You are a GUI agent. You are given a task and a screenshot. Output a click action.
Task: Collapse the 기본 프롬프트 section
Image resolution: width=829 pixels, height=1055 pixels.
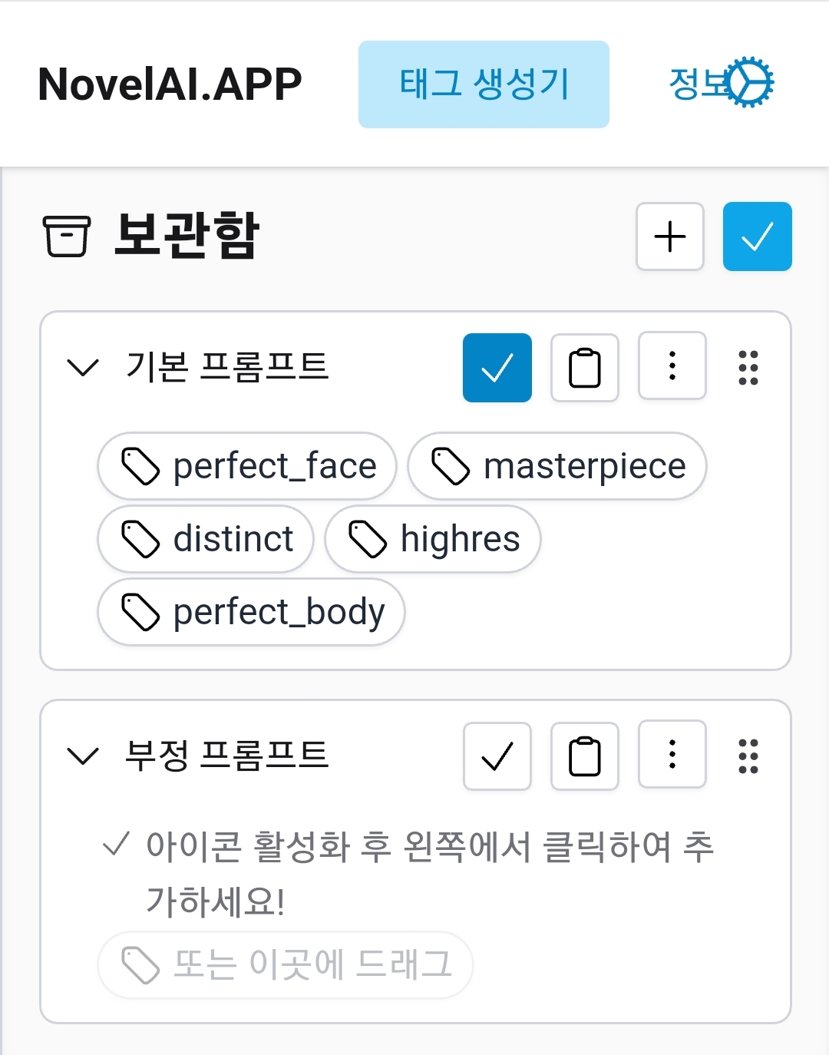83,367
